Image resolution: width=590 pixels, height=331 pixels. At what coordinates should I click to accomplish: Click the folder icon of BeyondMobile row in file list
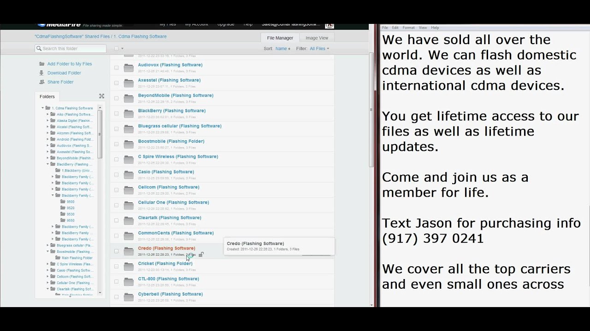tap(129, 98)
